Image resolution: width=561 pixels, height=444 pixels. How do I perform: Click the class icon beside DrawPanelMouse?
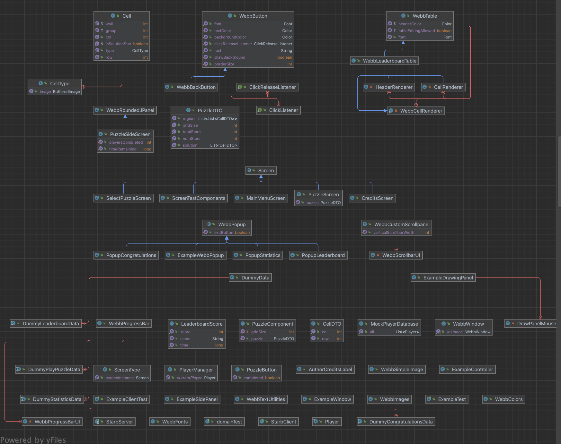click(x=508, y=323)
